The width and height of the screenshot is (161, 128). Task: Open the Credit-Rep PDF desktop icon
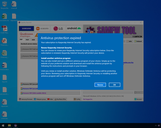pyautogui.click(x=5, y=29)
